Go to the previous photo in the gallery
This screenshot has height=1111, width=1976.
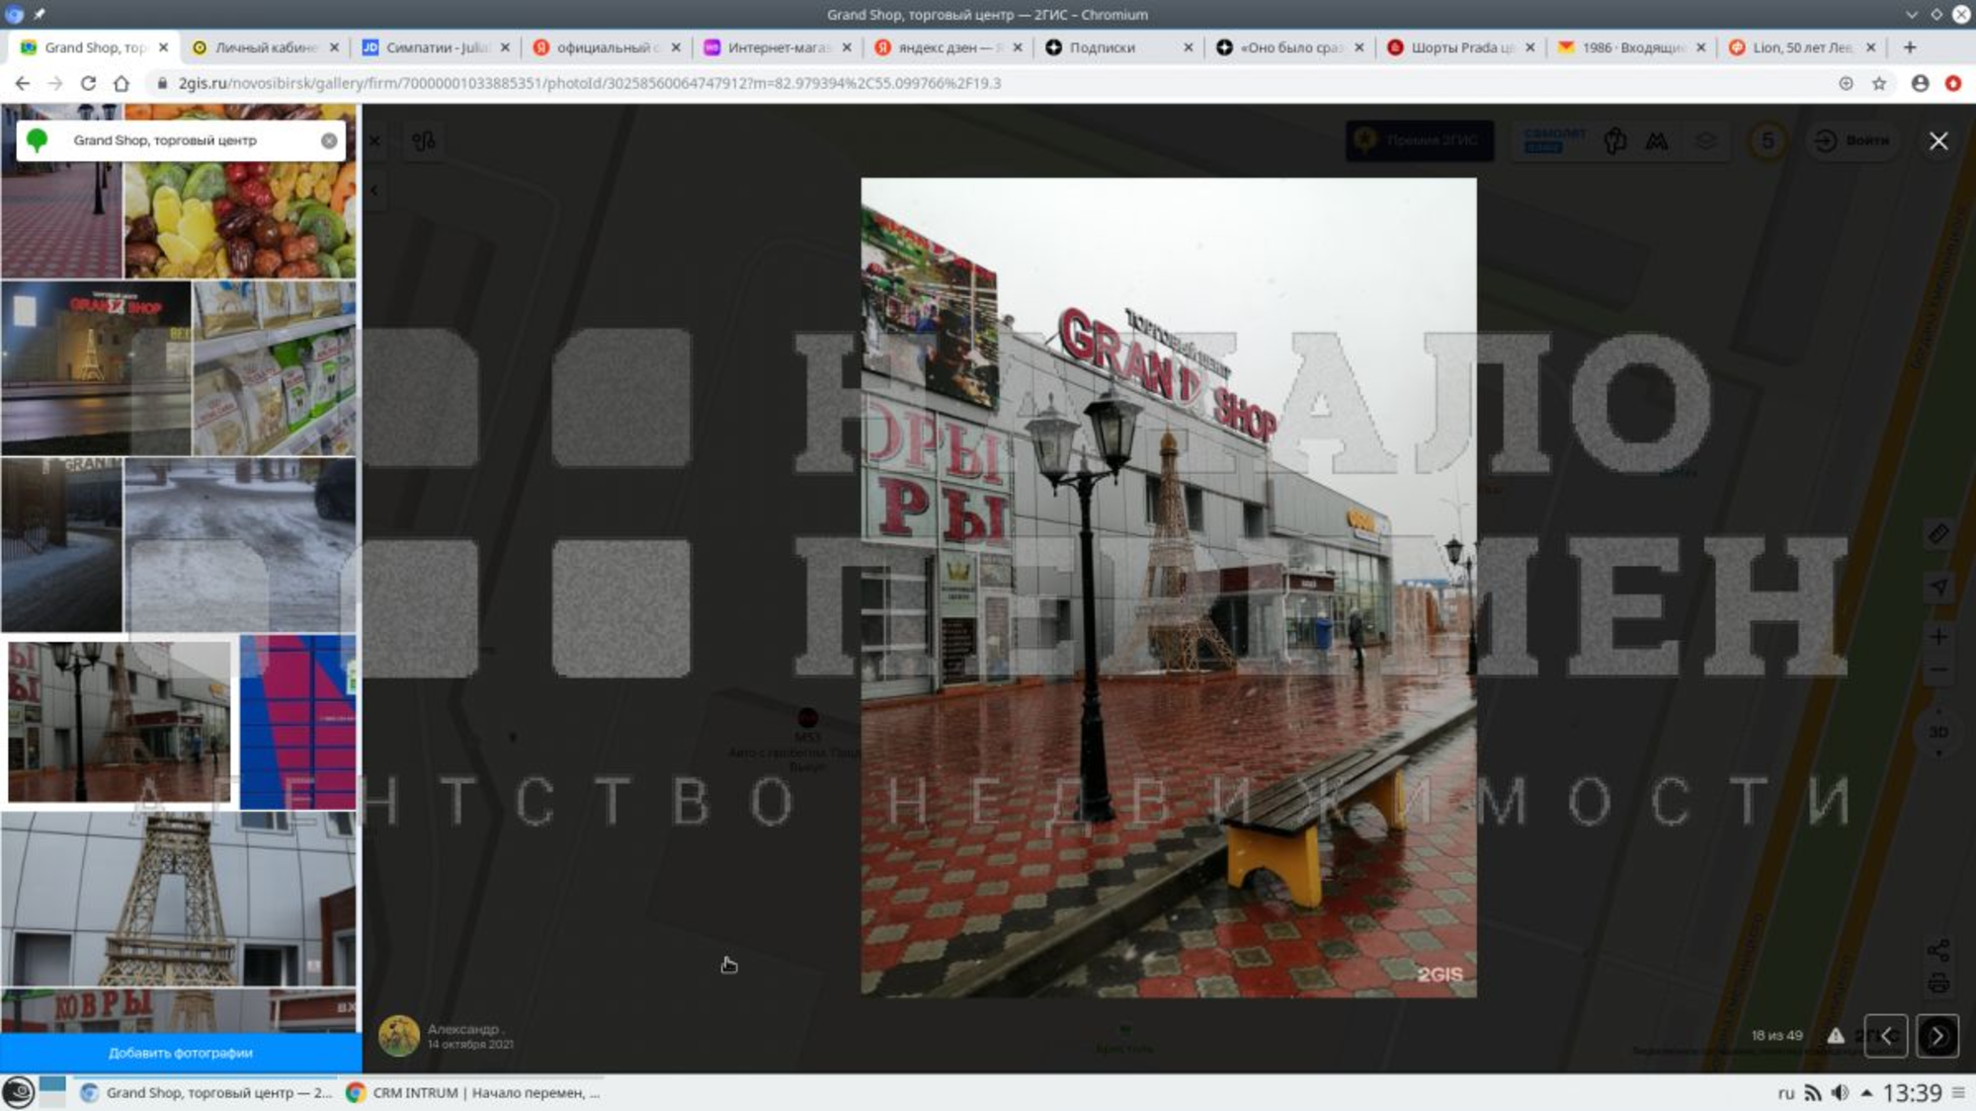pyautogui.click(x=1885, y=1036)
